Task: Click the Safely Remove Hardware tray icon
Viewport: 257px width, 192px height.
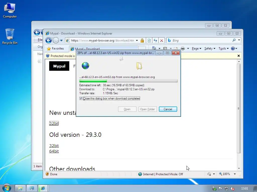Action: [x=214, y=188]
